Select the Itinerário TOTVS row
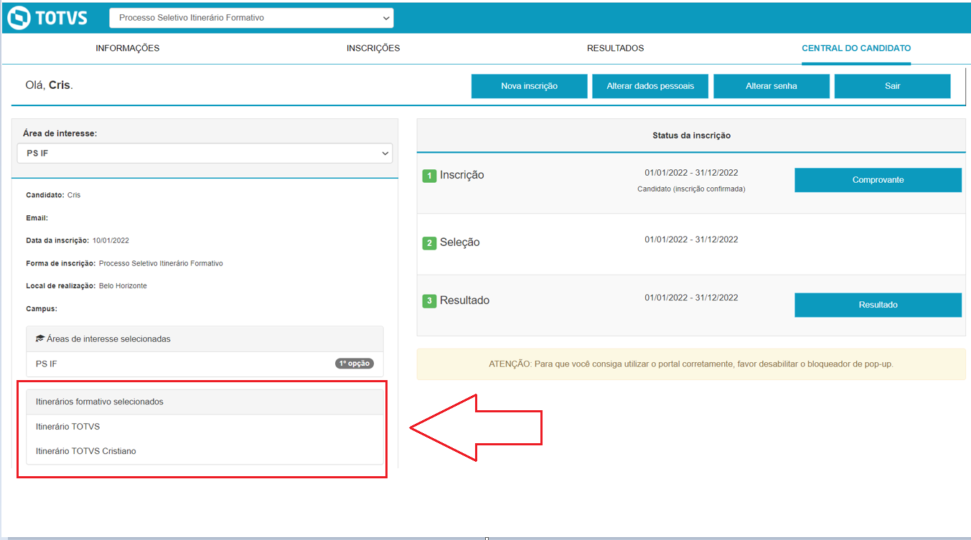 point(205,427)
